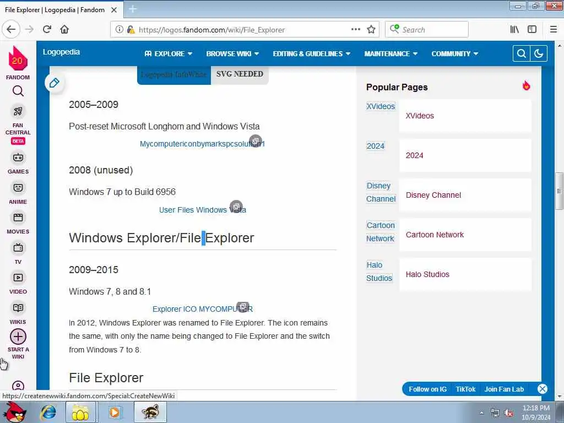Open user profile icon in sidebar
The image size is (564, 423).
18,386
